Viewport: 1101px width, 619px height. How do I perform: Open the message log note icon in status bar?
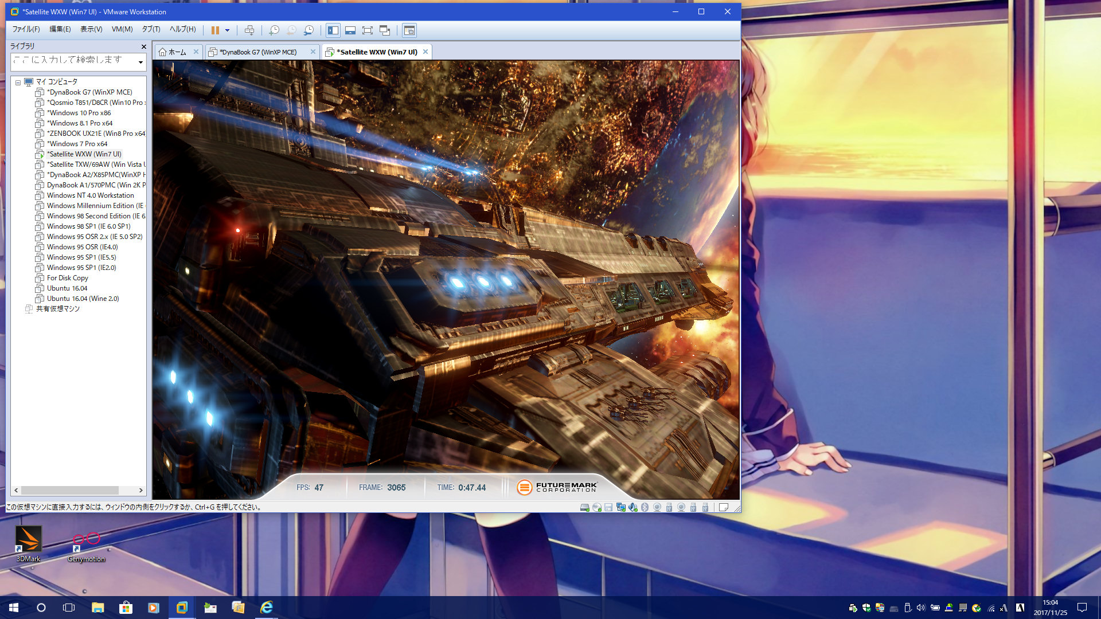[x=724, y=507]
